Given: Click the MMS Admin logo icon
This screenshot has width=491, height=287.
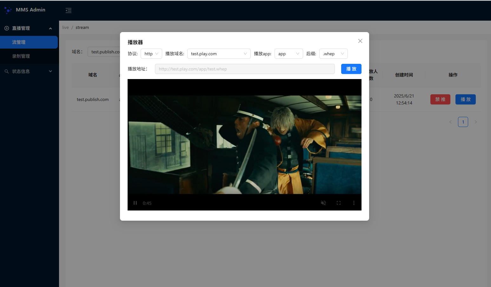Looking at the screenshot, I should [8, 10].
